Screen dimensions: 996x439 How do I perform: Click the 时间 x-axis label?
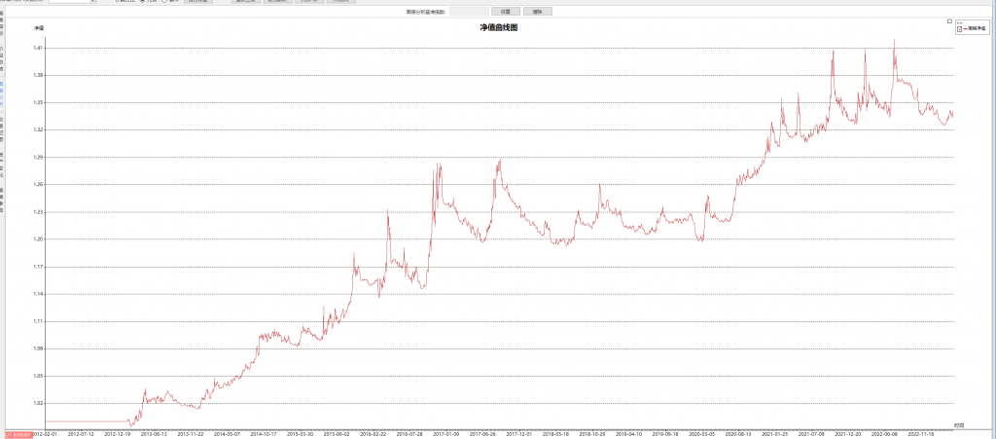(959, 424)
